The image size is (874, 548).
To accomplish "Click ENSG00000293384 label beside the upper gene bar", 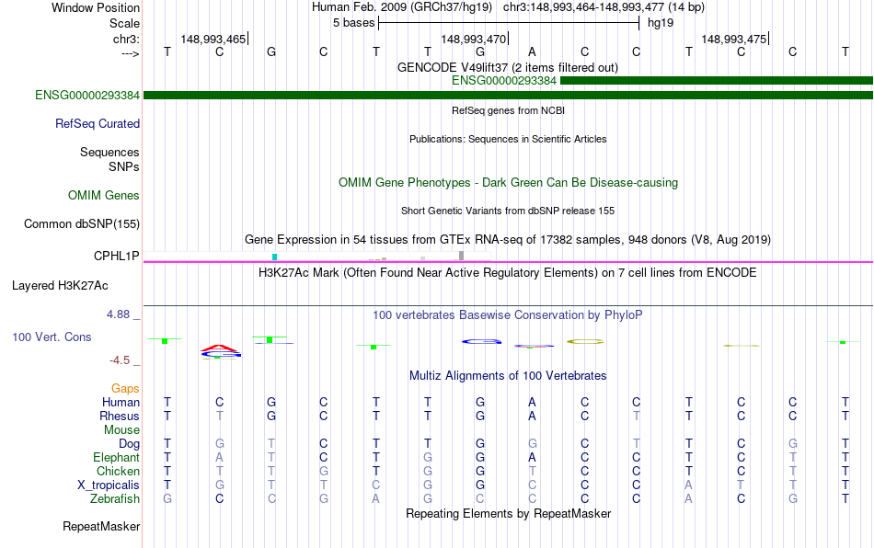I will [x=504, y=81].
